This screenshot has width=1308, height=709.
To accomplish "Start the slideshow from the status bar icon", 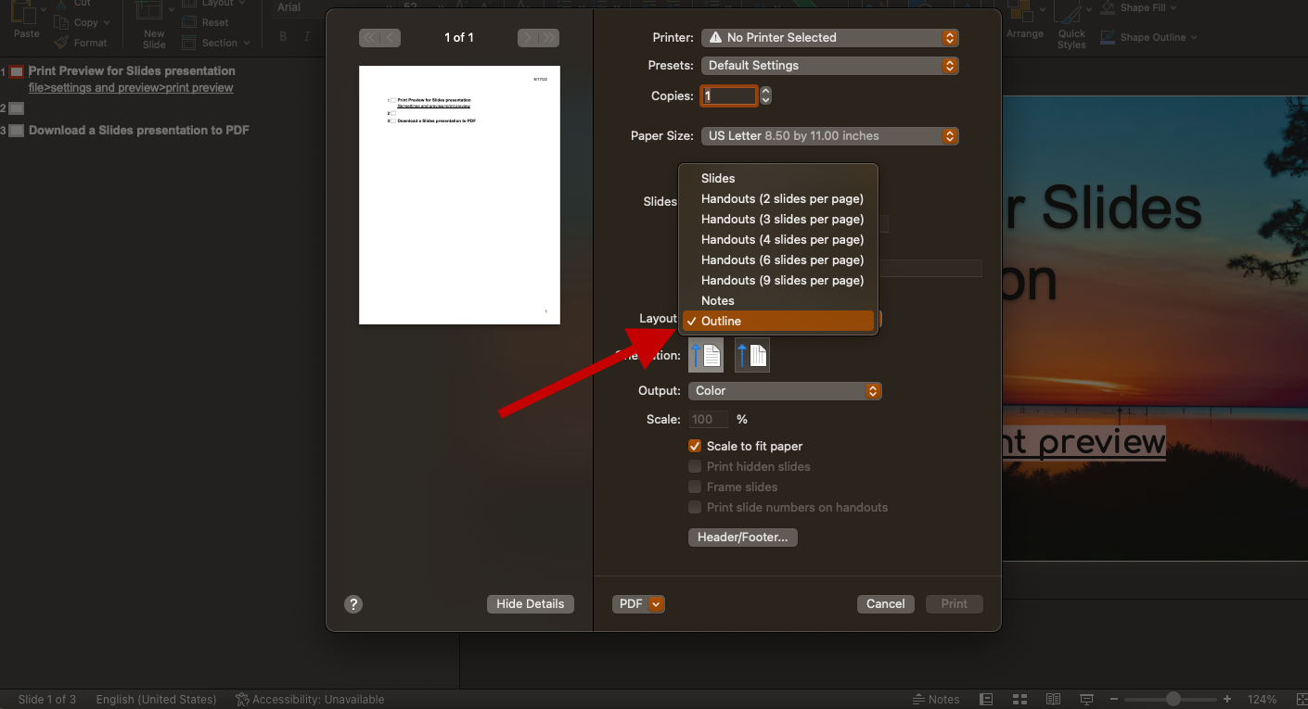I will (1085, 698).
